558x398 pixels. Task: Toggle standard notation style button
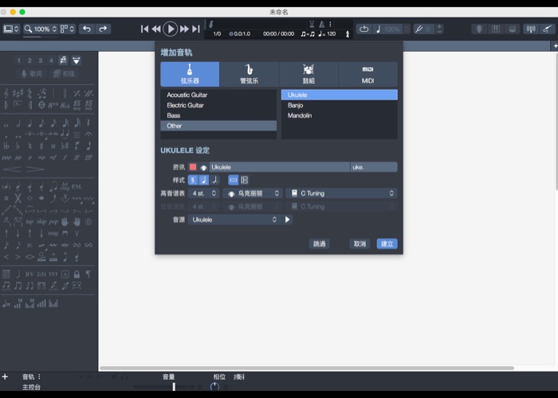coord(193,180)
